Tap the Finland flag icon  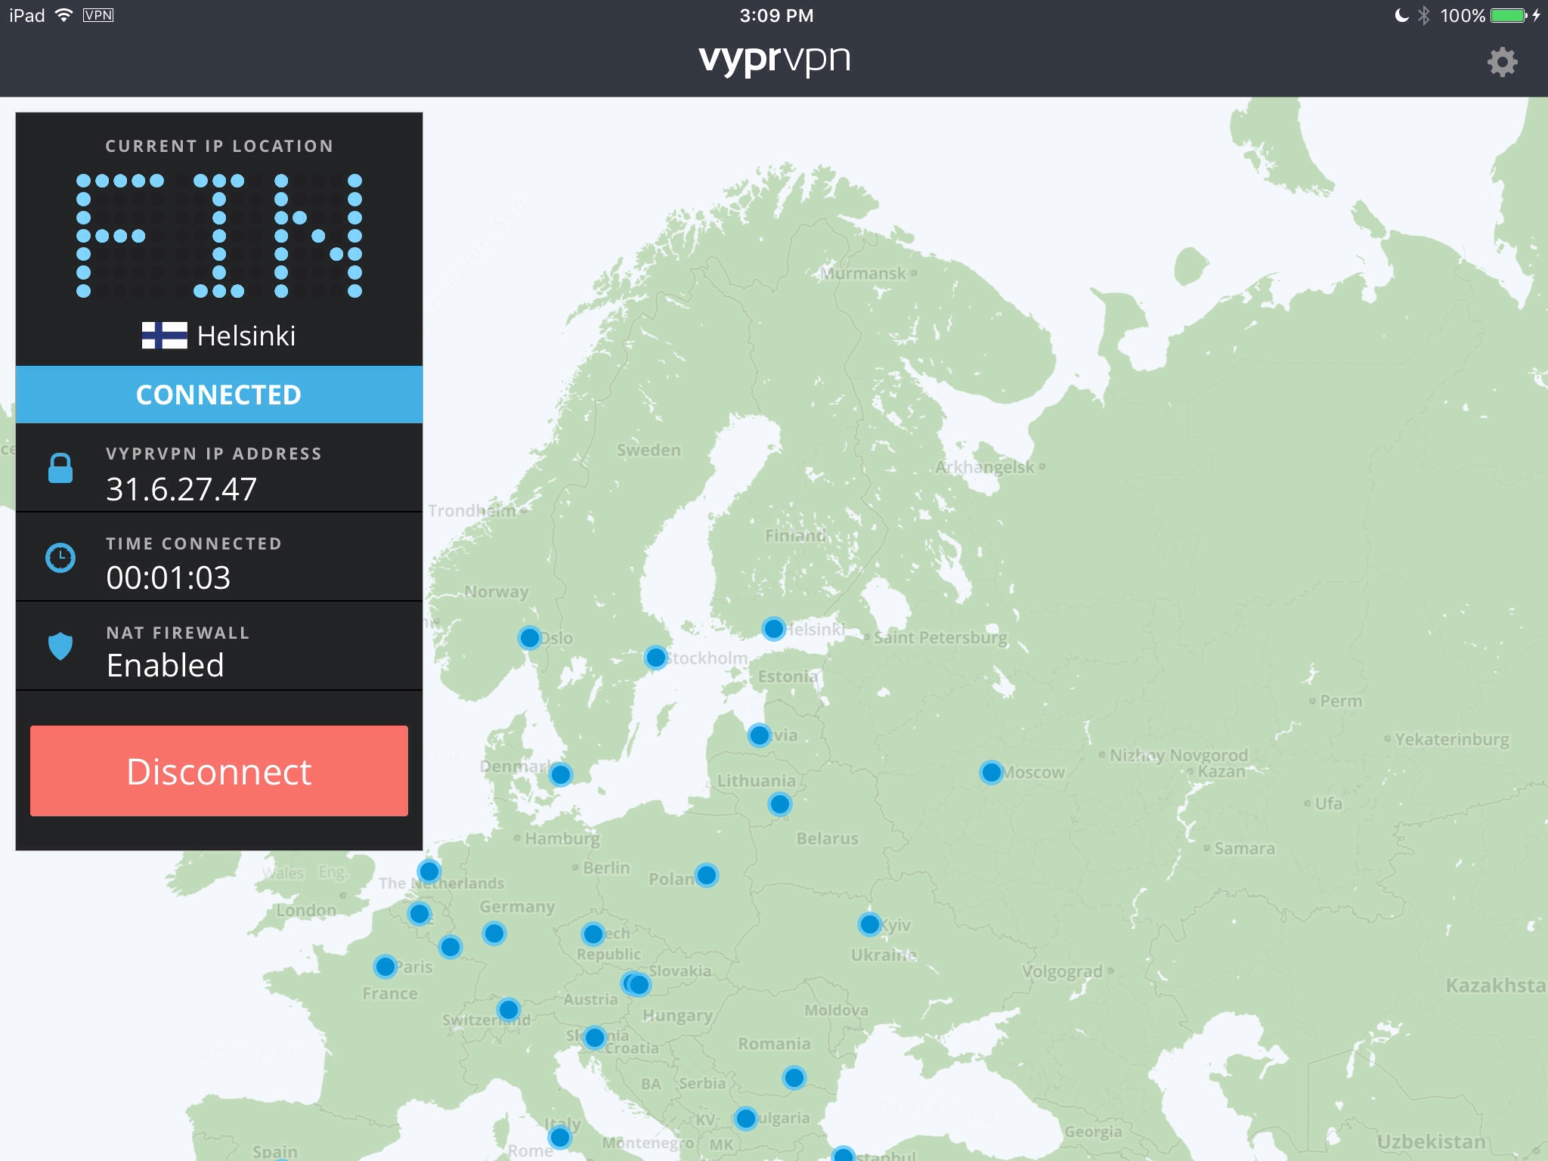164,336
